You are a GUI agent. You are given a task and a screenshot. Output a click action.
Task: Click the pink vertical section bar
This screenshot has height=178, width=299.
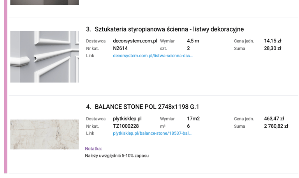(6, 87)
